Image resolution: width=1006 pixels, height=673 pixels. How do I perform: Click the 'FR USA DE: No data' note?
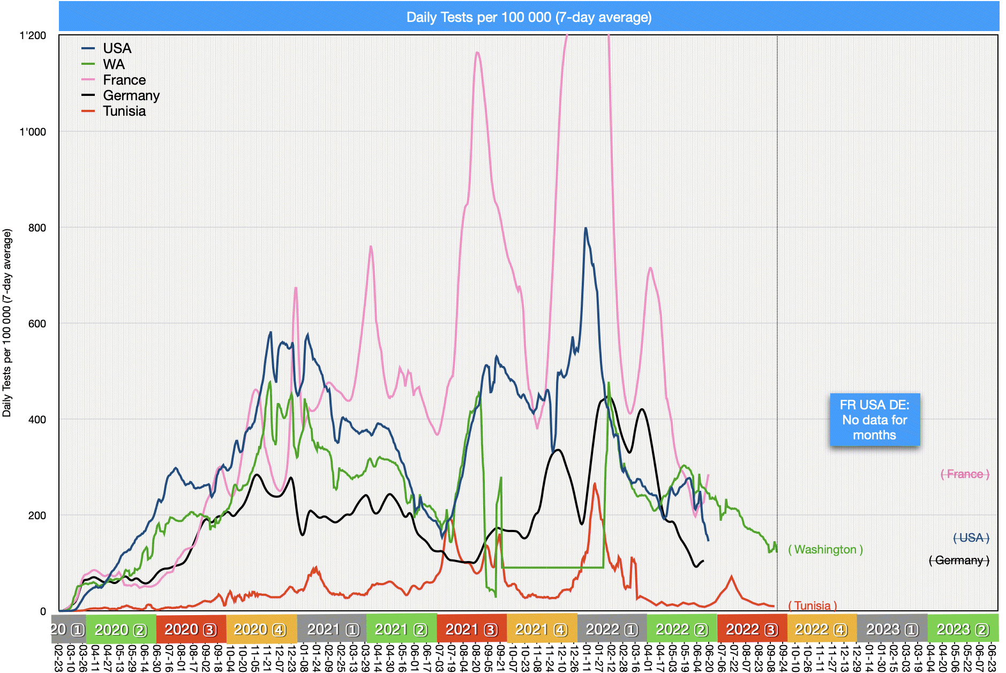(x=874, y=420)
